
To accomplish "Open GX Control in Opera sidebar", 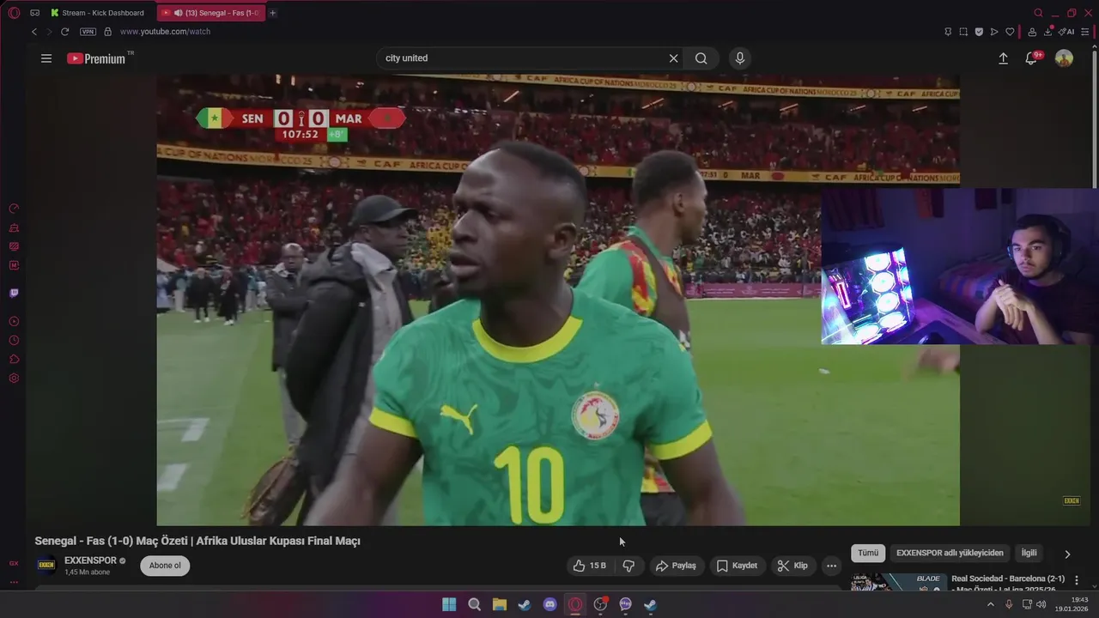I will pos(14,209).
